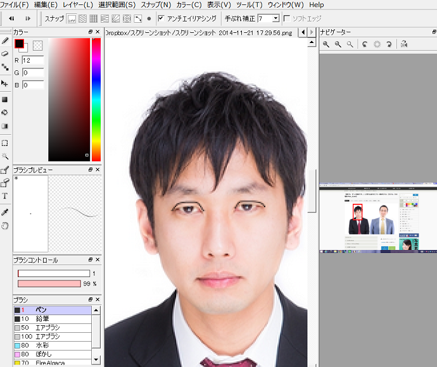Open the ツール(T) menu
The width and height of the screenshot is (437, 367).
tap(250, 4)
